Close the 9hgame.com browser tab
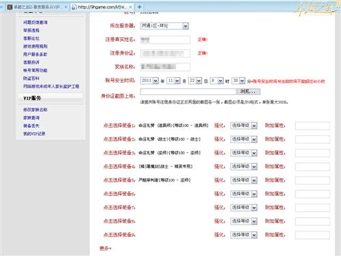Screen dimensions: 341x256 [130, 7]
